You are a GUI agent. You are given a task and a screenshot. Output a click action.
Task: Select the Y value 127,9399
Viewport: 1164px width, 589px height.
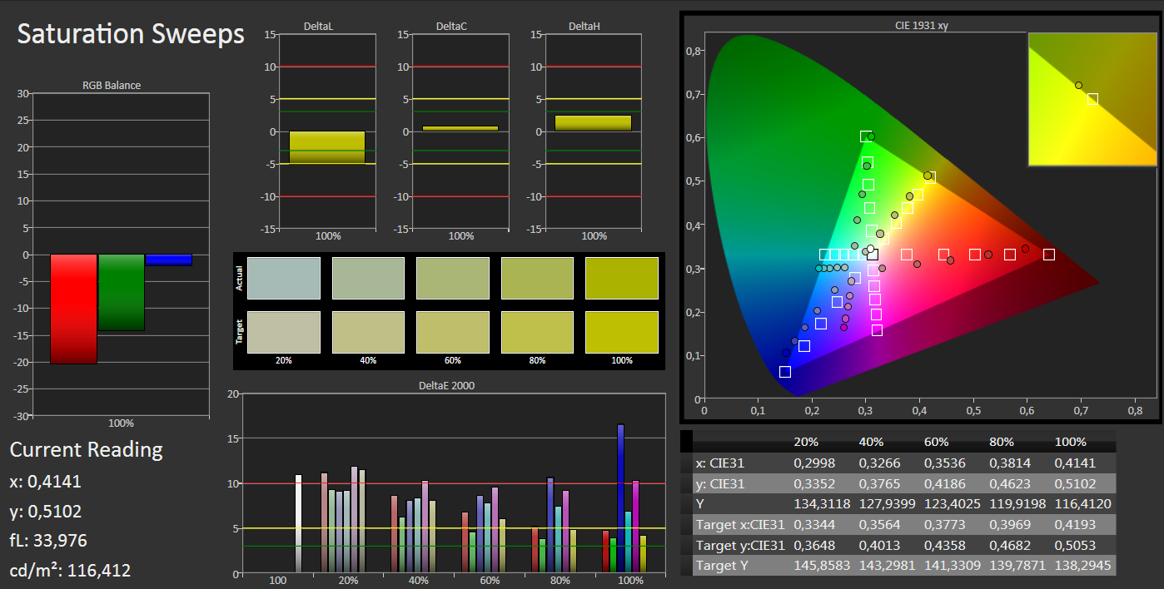click(887, 504)
